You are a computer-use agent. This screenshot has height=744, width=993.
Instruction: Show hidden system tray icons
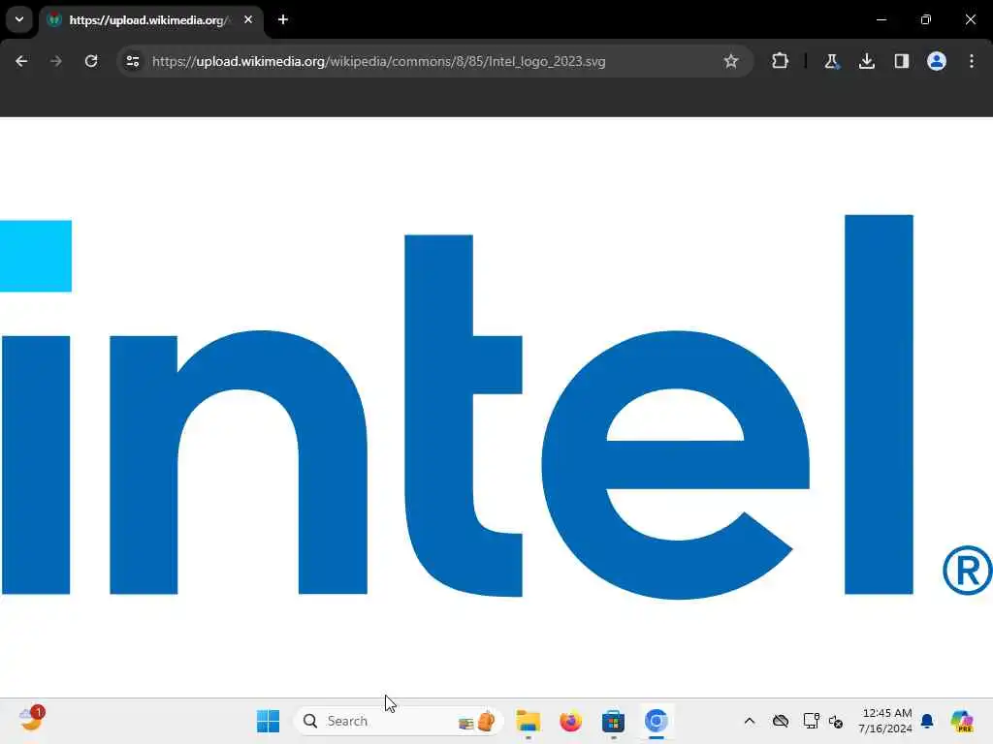[x=750, y=721]
